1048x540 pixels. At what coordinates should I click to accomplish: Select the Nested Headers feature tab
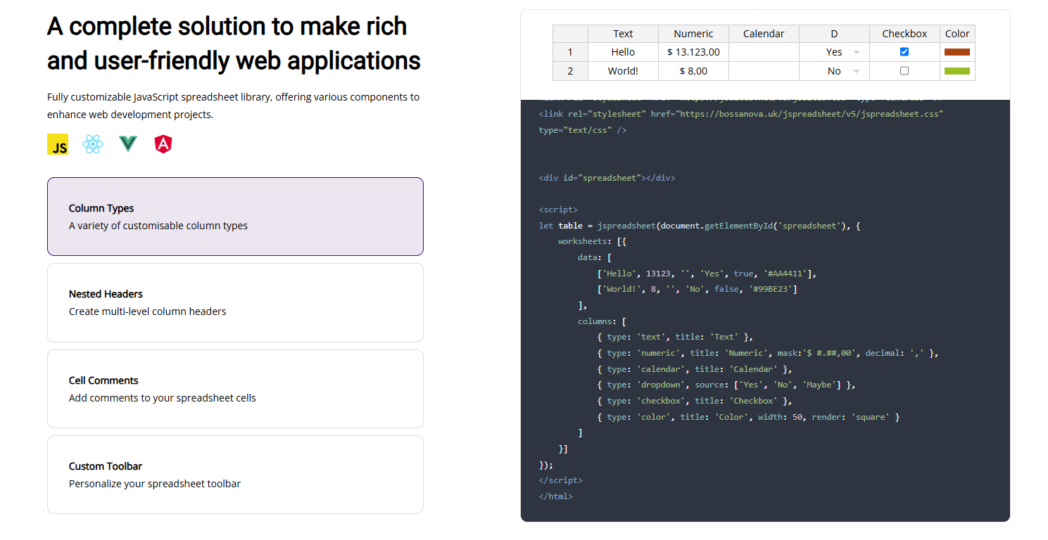pyautogui.click(x=235, y=302)
